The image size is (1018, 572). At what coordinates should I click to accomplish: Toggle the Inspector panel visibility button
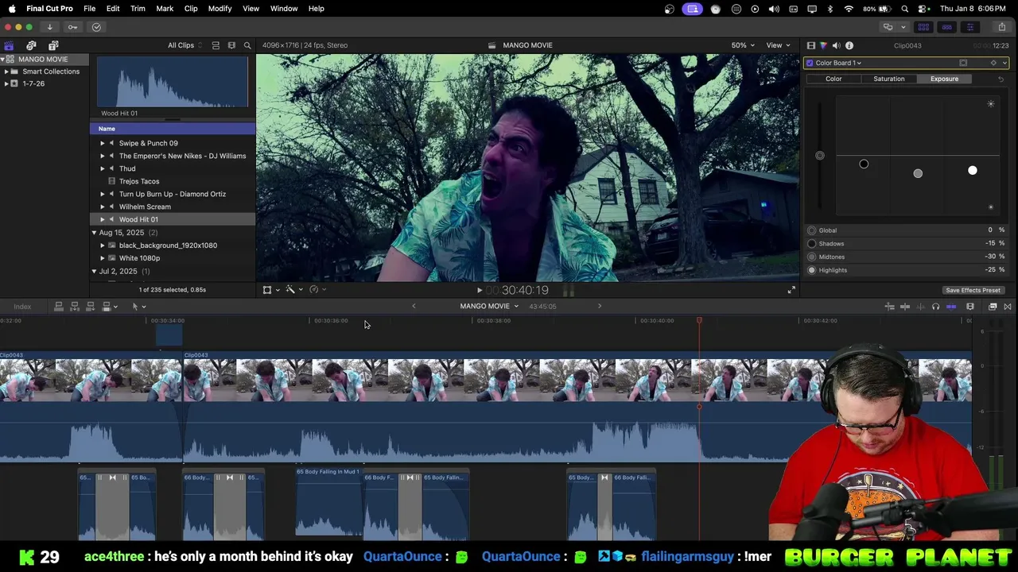(969, 27)
